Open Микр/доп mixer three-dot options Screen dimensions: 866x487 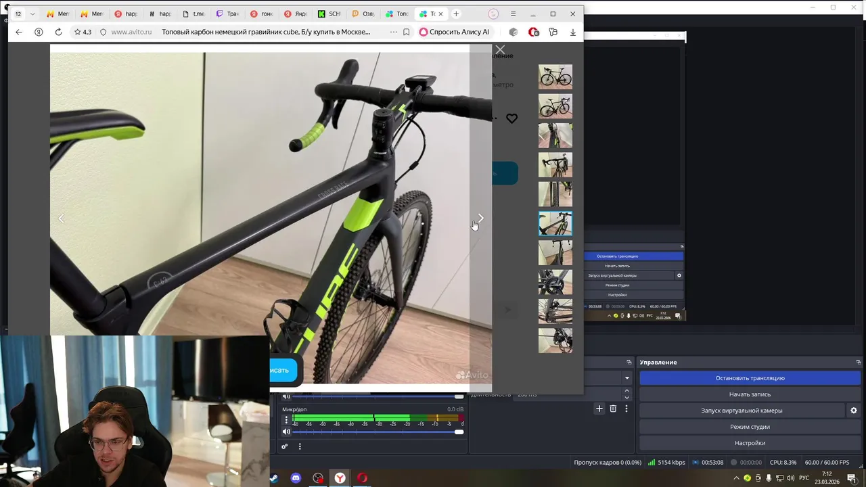point(286,420)
